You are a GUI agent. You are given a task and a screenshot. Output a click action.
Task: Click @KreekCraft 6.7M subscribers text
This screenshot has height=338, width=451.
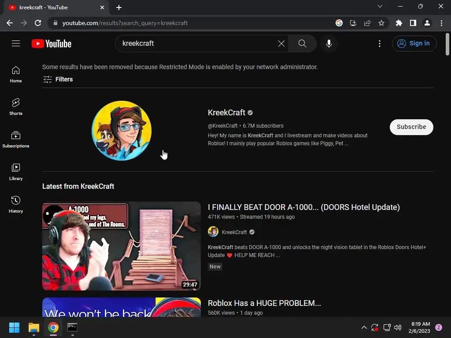[246, 126]
